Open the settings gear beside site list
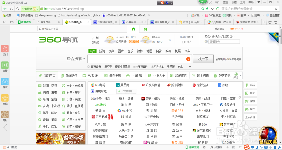 click(x=239, y=97)
